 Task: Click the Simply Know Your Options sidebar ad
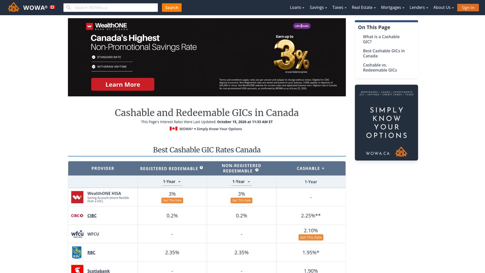386,123
